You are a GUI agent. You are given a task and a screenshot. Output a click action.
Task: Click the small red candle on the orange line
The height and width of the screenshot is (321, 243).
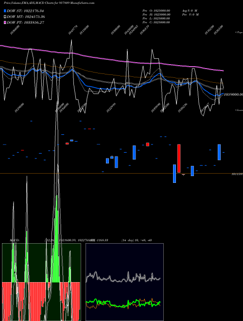[x=184, y=175]
